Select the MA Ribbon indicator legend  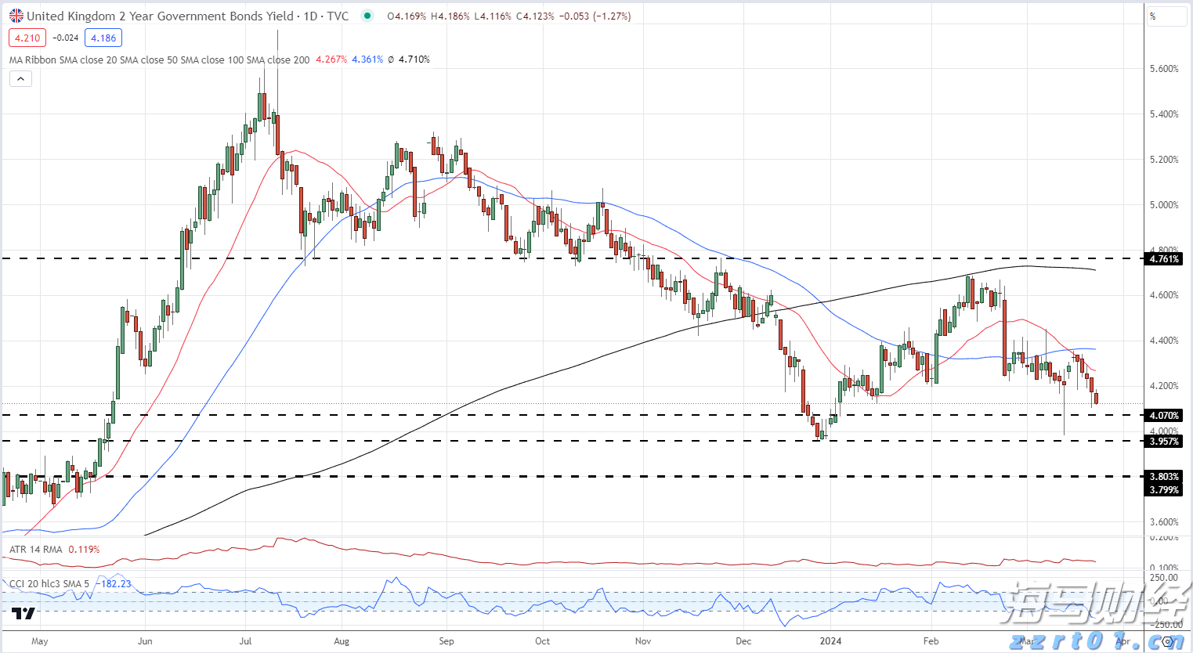coord(160,60)
